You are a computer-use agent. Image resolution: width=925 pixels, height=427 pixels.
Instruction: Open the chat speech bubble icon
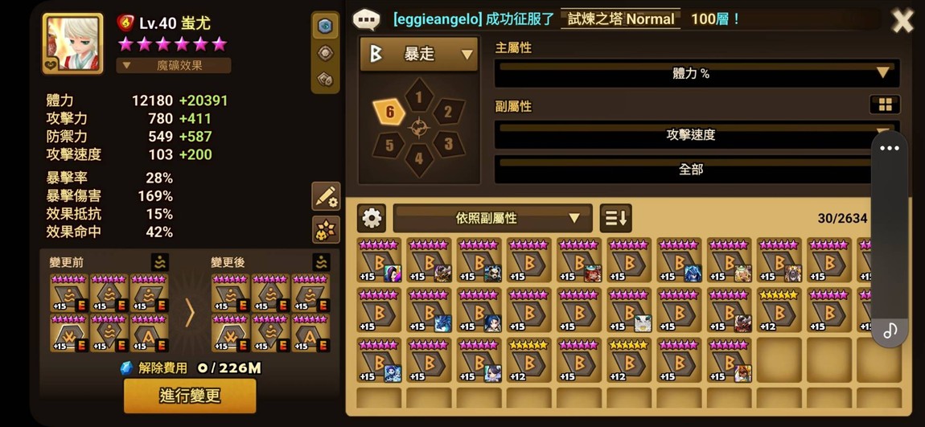pos(366,19)
